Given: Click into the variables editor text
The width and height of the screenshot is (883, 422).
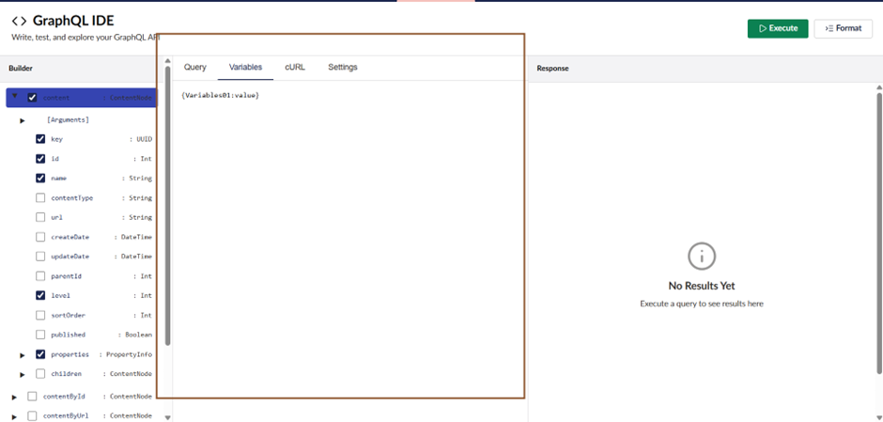Looking at the screenshot, I should [x=220, y=96].
